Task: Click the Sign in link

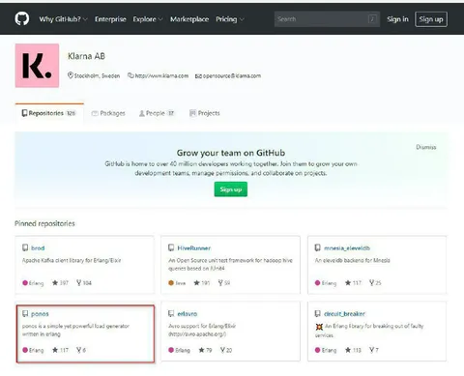Action: coord(397,19)
